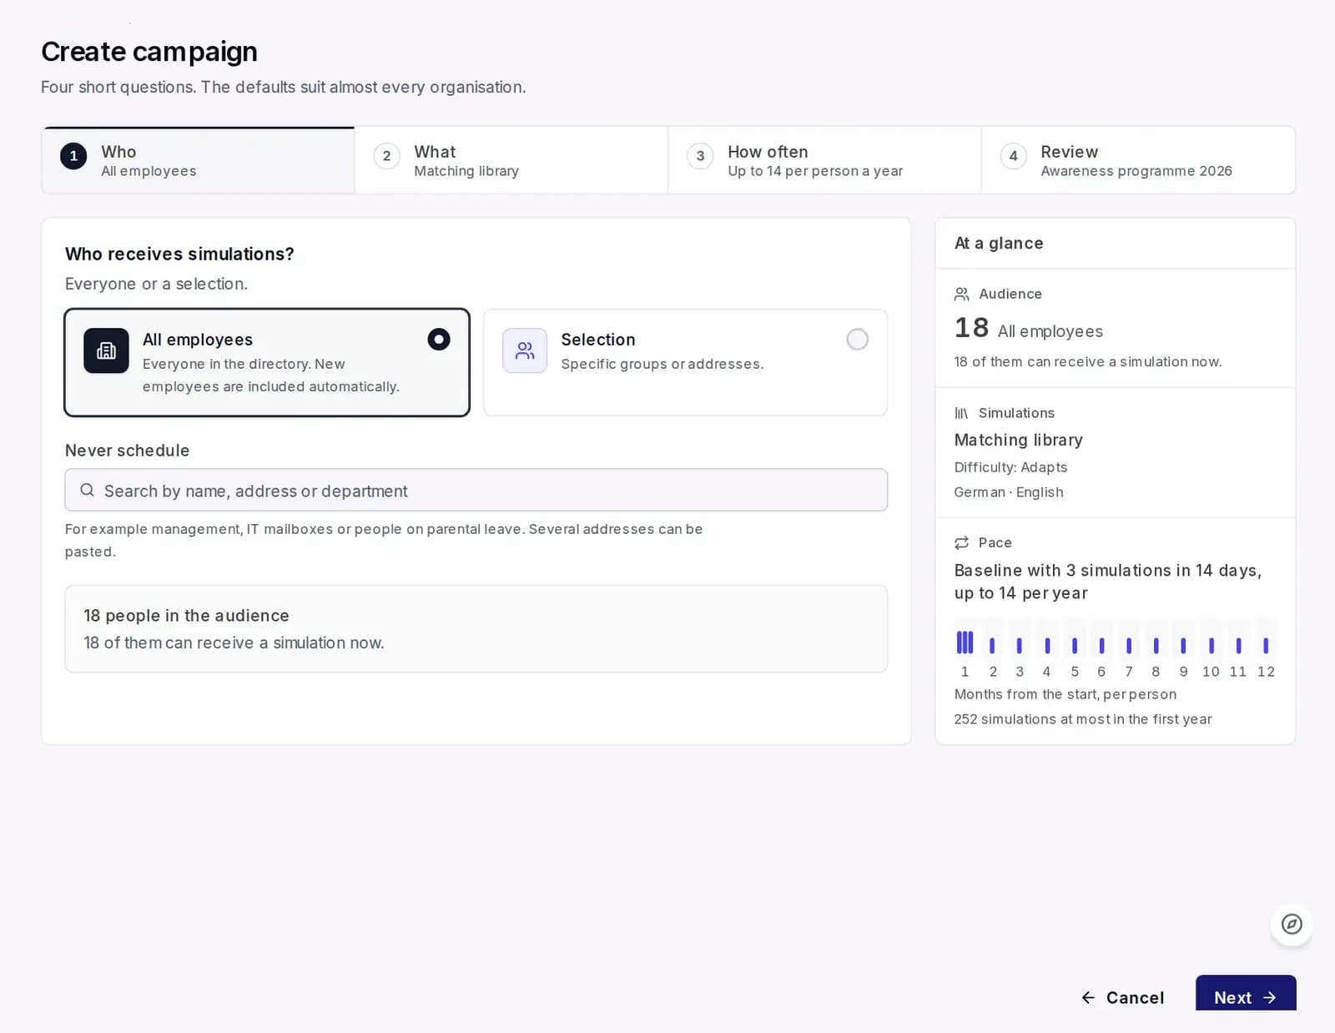Click the people icon on Selection card
Image resolution: width=1335 pixels, height=1033 pixels.
point(525,350)
